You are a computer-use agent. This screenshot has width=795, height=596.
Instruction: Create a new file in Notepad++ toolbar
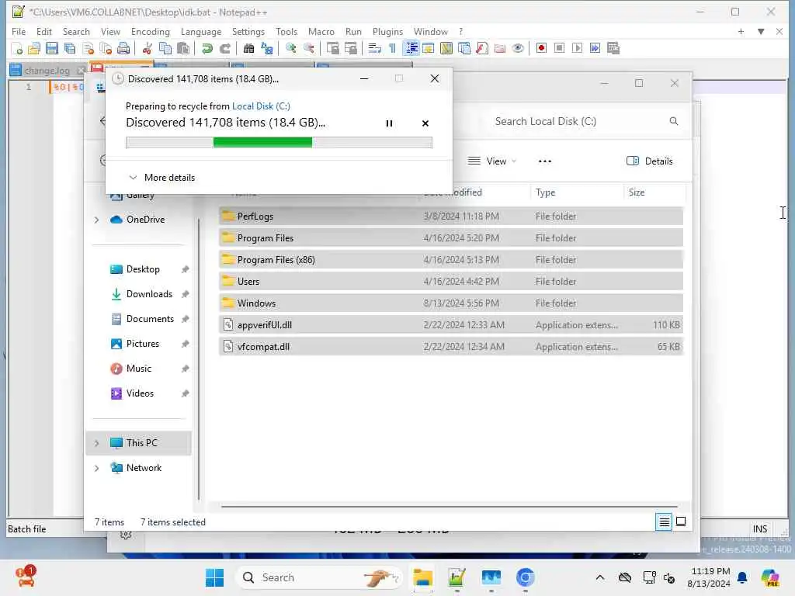[x=17, y=48]
